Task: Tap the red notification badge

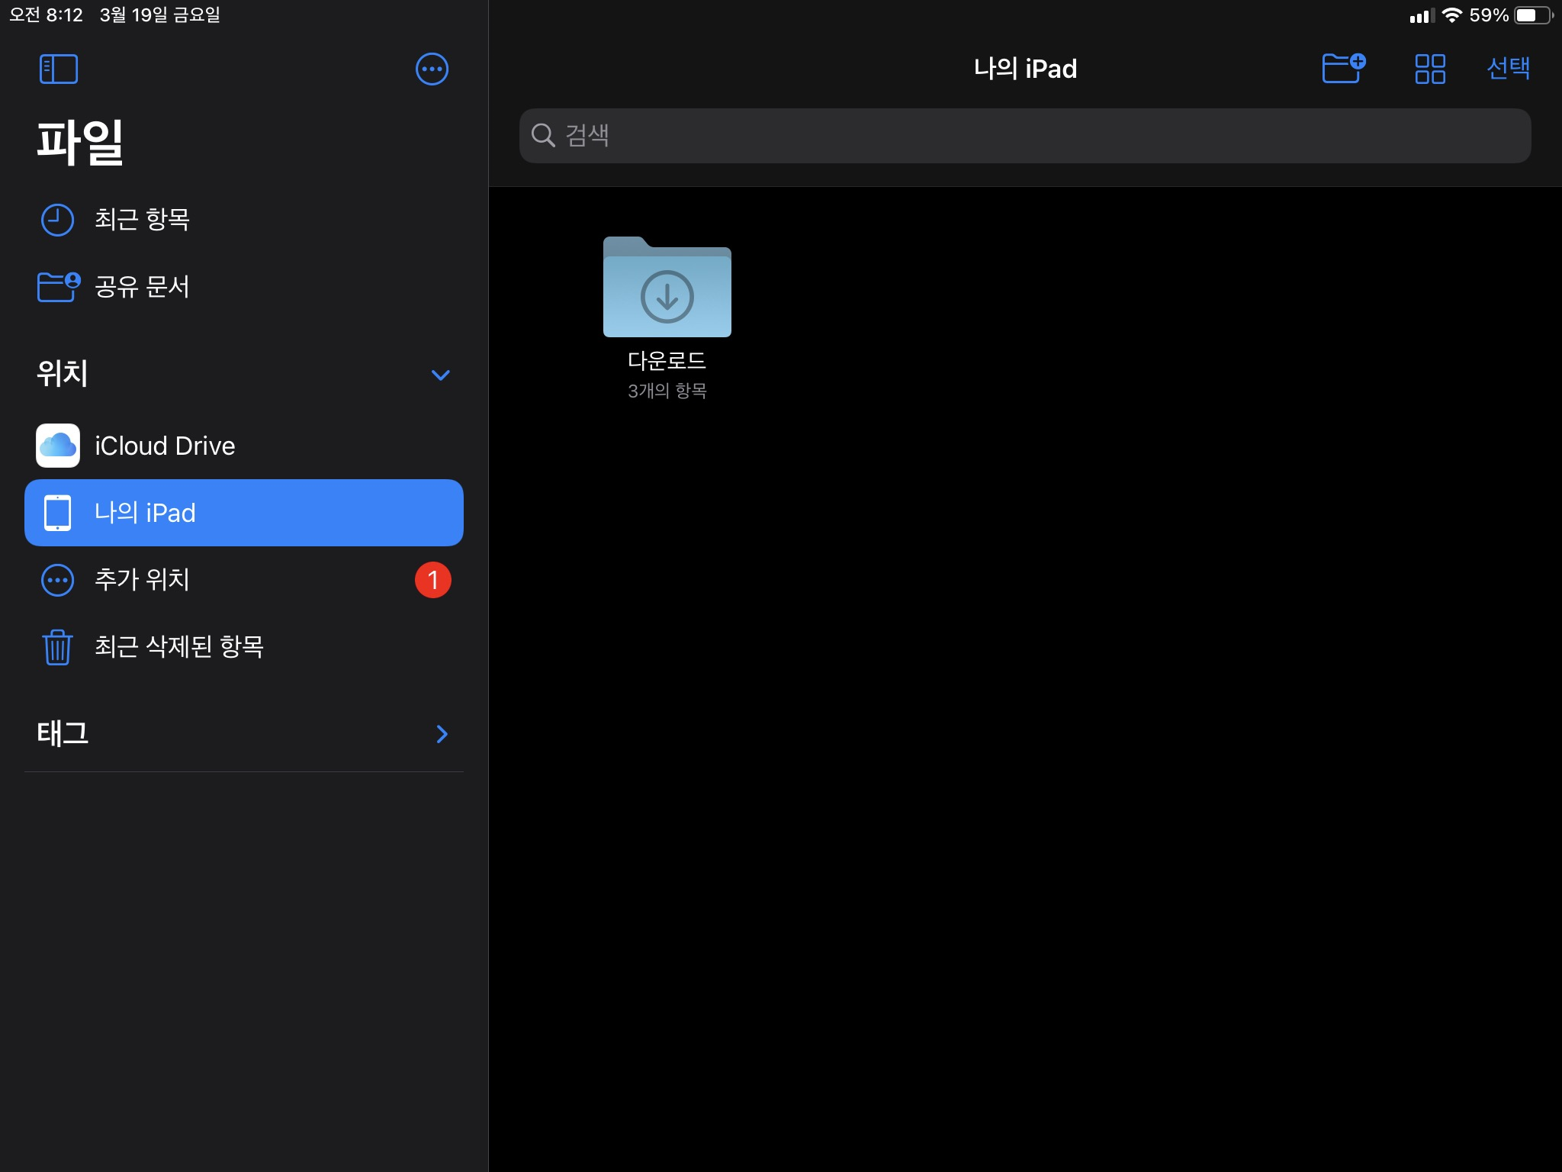Action: (x=432, y=580)
